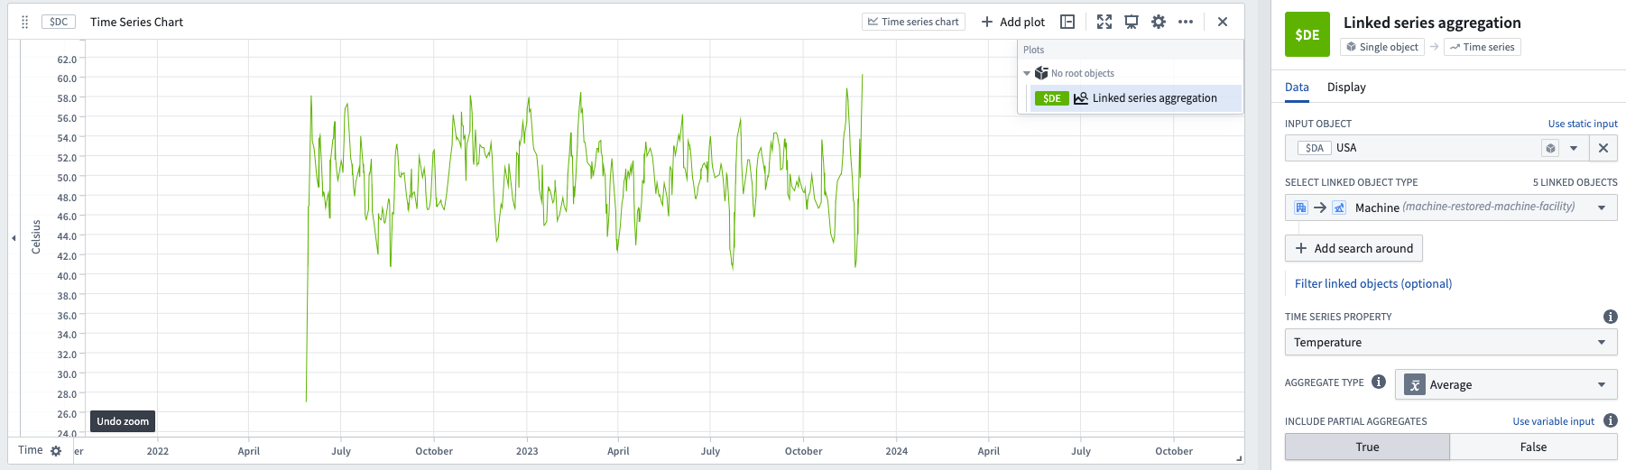Switch to the Display tab
This screenshot has height=470, width=1626.
coord(1346,88)
